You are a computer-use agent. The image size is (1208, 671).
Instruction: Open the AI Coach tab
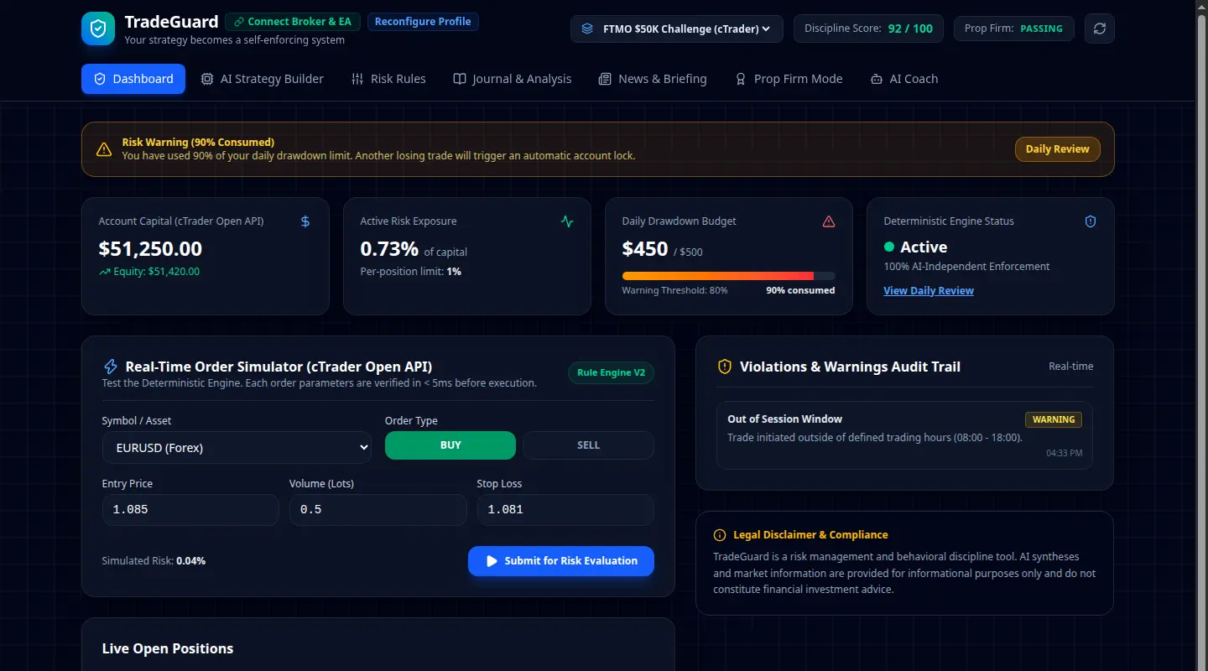pyautogui.click(x=904, y=79)
